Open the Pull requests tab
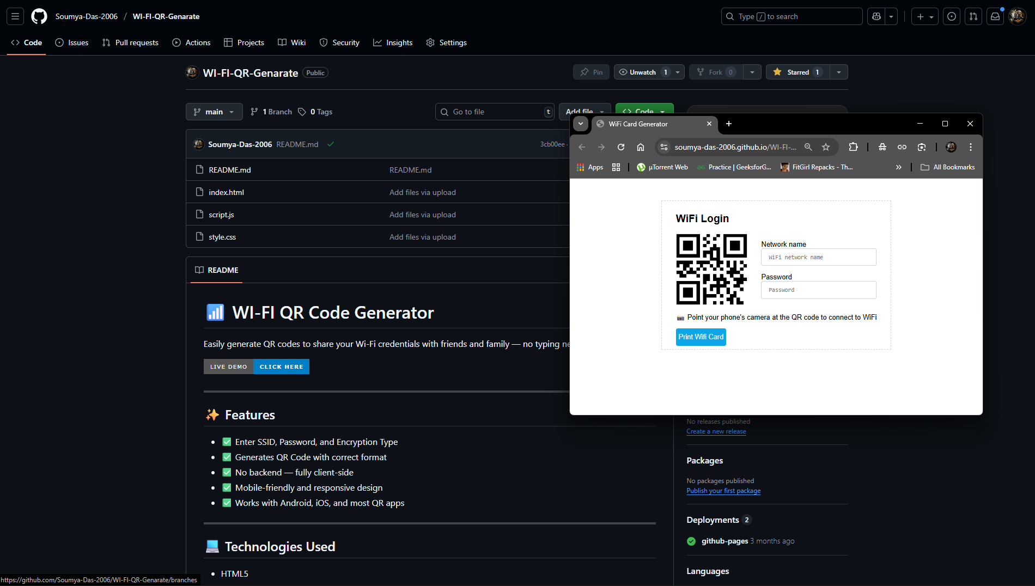The width and height of the screenshot is (1035, 586). [x=130, y=42]
